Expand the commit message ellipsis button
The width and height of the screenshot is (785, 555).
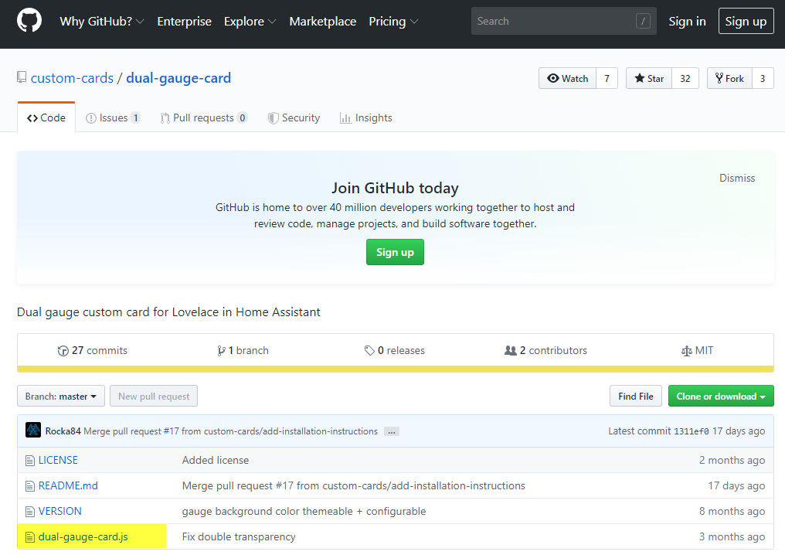(392, 431)
